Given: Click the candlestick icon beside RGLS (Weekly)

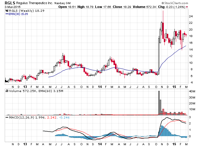Looking at the screenshot, I should (x=7, y=11).
